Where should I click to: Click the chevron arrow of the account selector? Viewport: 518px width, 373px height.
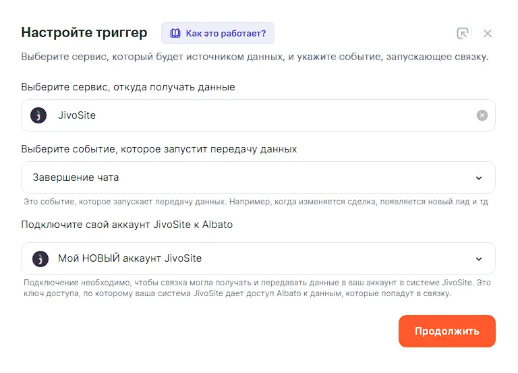[x=479, y=259]
